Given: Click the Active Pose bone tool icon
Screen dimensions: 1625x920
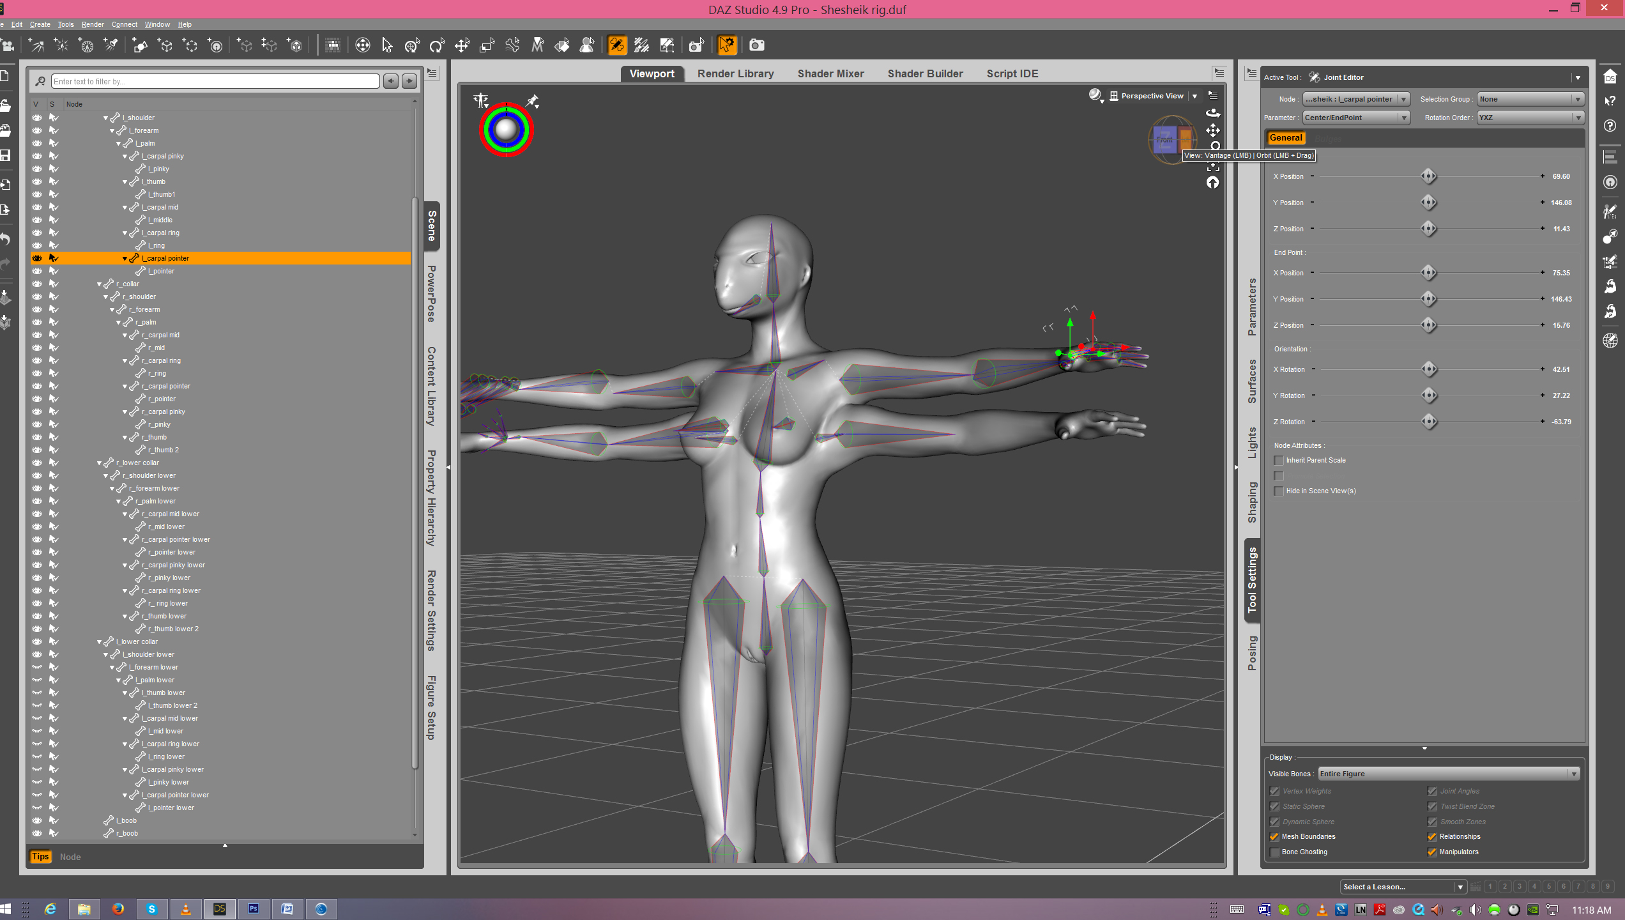Looking at the screenshot, I should click(512, 45).
